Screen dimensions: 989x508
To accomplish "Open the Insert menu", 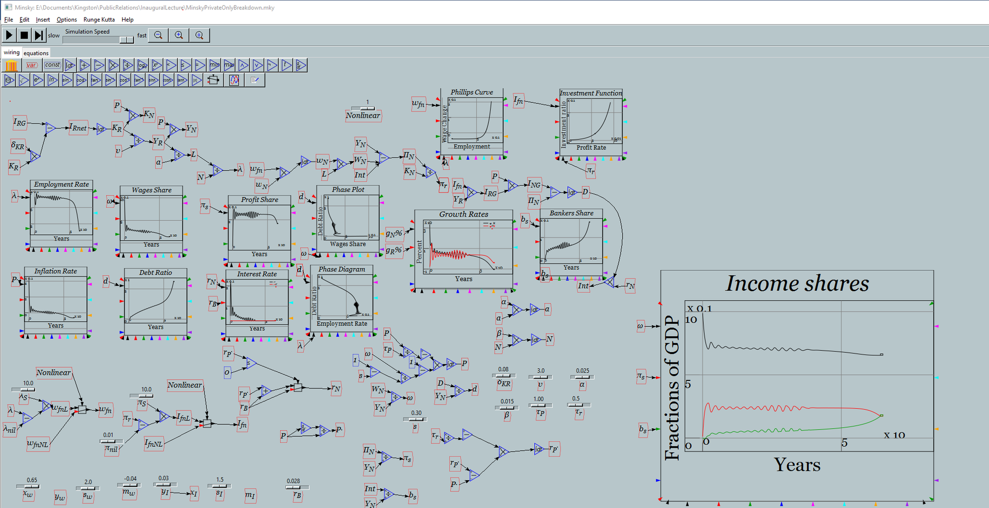I will pos(43,20).
